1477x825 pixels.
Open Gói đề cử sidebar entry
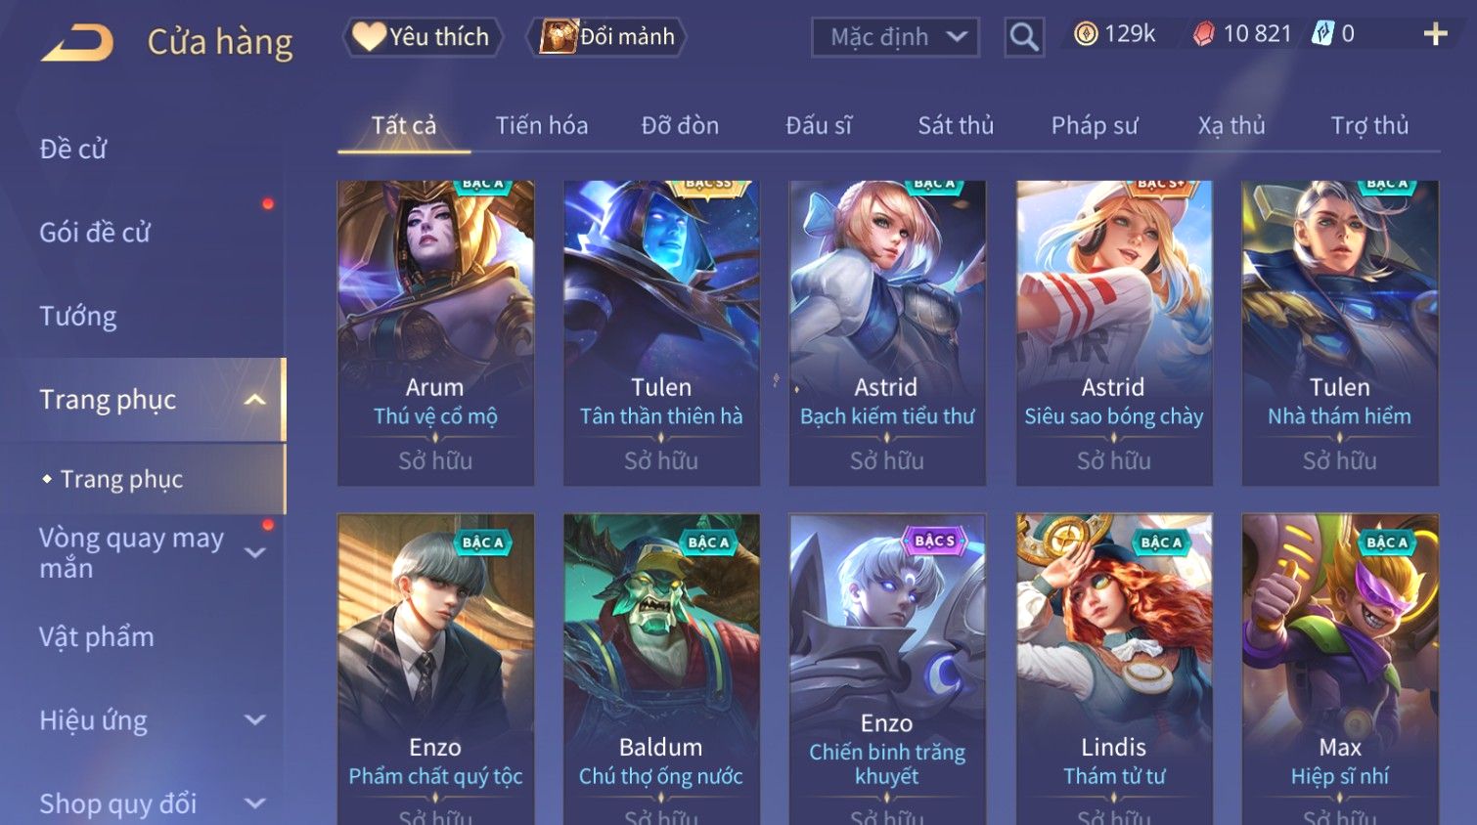pyautogui.click(x=95, y=233)
